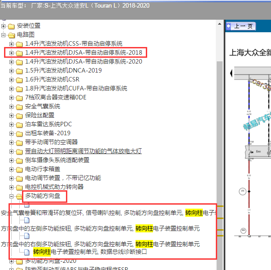Expand the 多功能方向盘-2020 node
Image resolution: width=271 pixels, height=270 pixels.
pyautogui.click(x=11, y=261)
